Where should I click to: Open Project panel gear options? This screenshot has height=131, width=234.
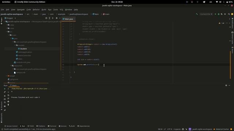click(57, 18)
